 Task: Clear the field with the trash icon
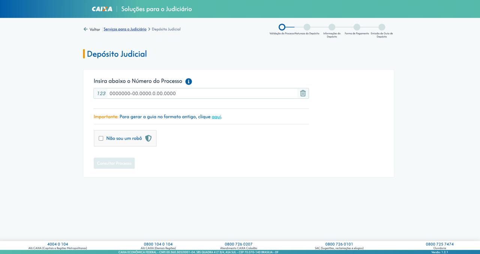coord(303,94)
